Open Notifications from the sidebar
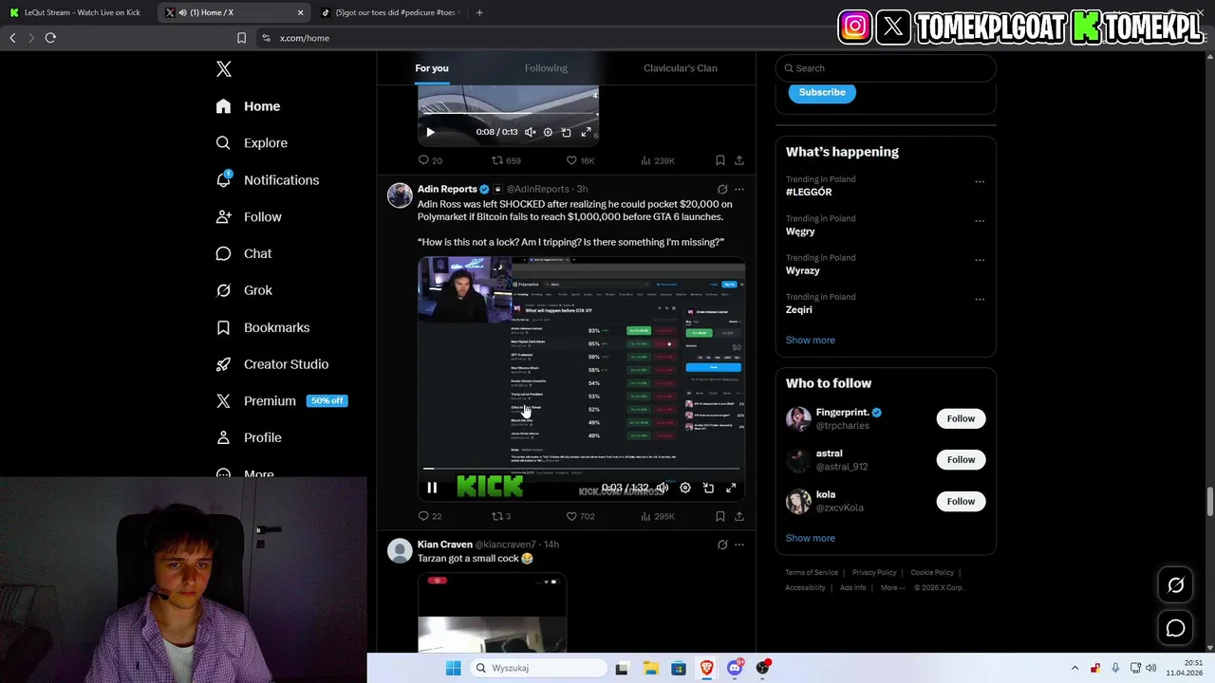Viewport: 1215px width, 683px height. tap(267, 180)
